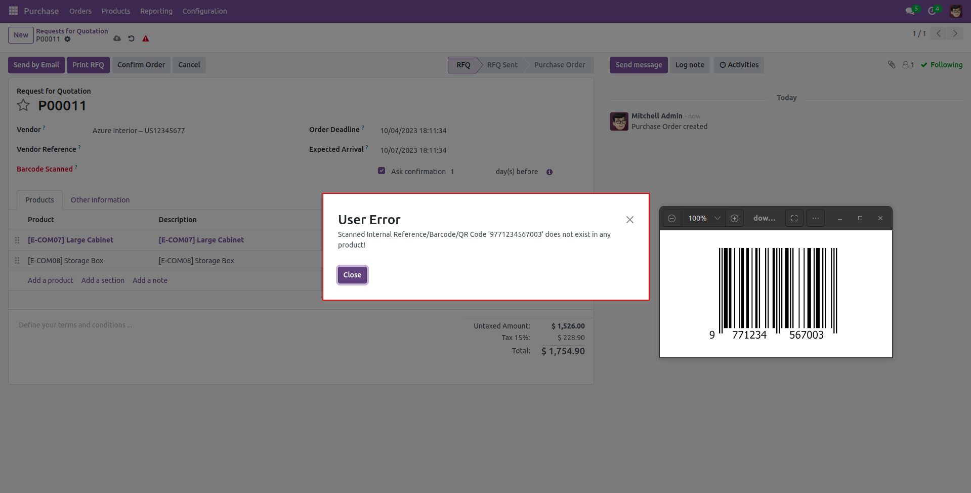
Task: Click the terms and conditions text area
Action: click(75, 325)
